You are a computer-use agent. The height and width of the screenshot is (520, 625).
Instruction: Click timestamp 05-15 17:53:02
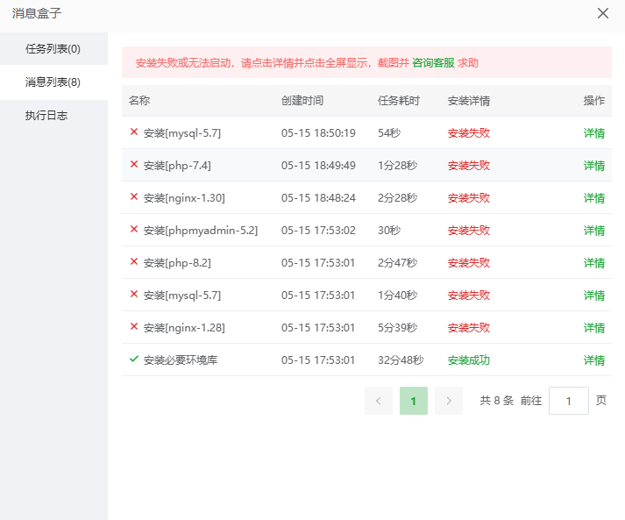coord(318,230)
